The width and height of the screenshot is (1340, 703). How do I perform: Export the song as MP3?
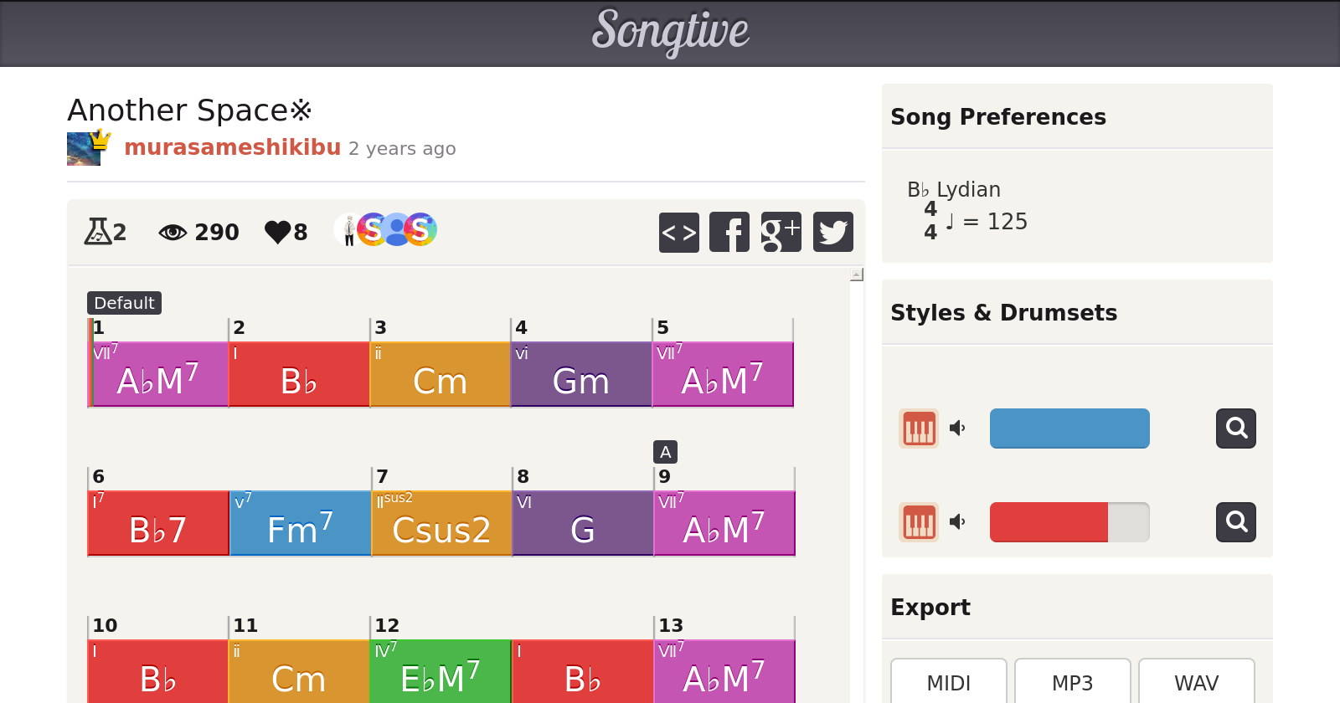[x=1072, y=682]
